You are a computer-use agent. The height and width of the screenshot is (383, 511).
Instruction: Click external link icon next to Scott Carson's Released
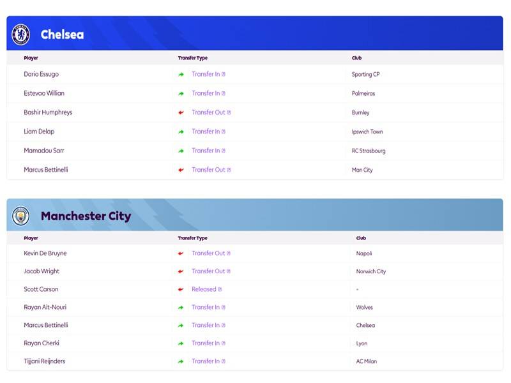(x=220, y=289)
